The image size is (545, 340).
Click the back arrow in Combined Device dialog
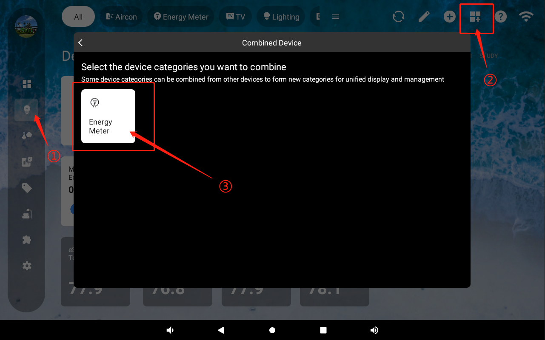[x=80, y=42]
